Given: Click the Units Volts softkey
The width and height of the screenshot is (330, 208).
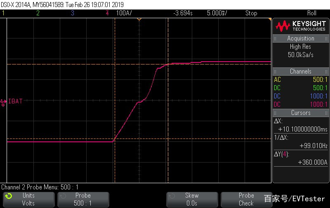Looking at the screenshot, I should pyautogui.click(x=29, y=200).
